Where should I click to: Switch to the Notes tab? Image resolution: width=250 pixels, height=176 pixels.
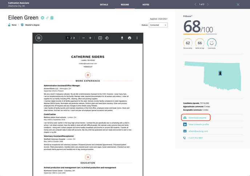tap(146, 5)
